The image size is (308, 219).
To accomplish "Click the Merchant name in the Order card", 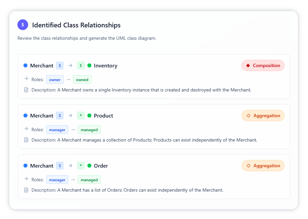I will point(42,166).
